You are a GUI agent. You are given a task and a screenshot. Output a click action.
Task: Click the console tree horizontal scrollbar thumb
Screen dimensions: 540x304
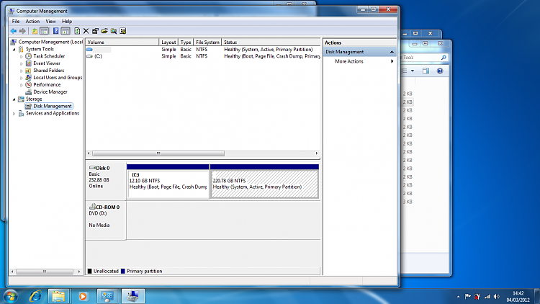tap(45, 272)
